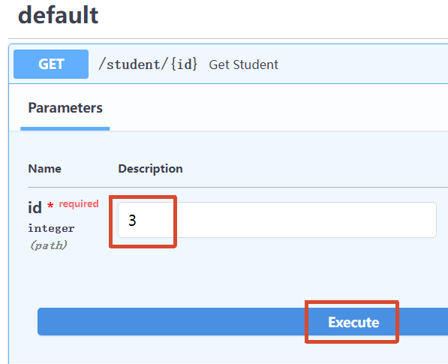Click empty space right of Parameters tab

(x=278, y=108)
